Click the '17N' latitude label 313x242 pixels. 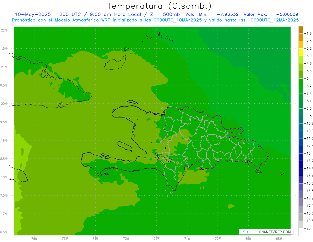(4, 214)
